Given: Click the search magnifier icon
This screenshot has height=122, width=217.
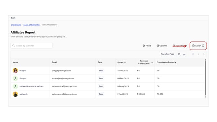Looking at the screenshot, I should coord(13,45).
